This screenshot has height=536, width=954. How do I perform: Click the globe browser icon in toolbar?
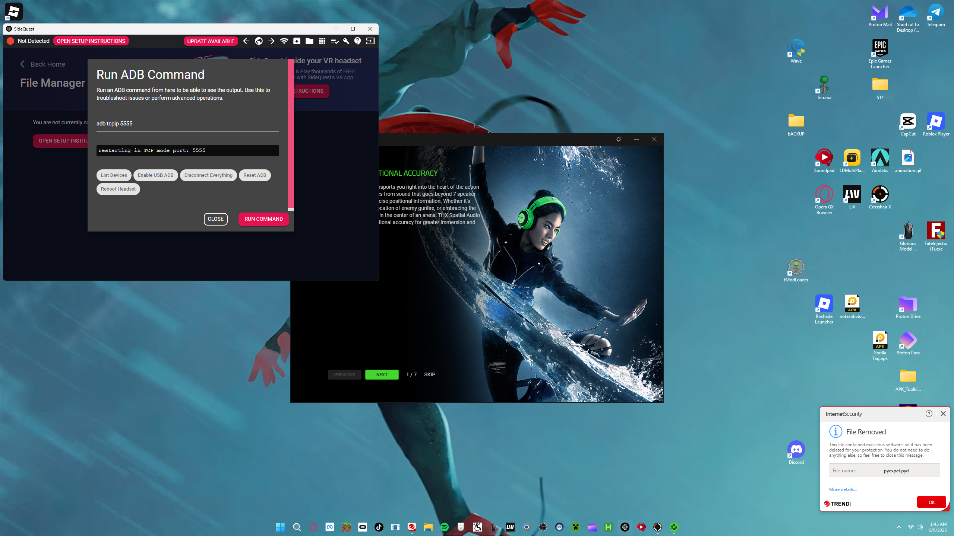259,41
